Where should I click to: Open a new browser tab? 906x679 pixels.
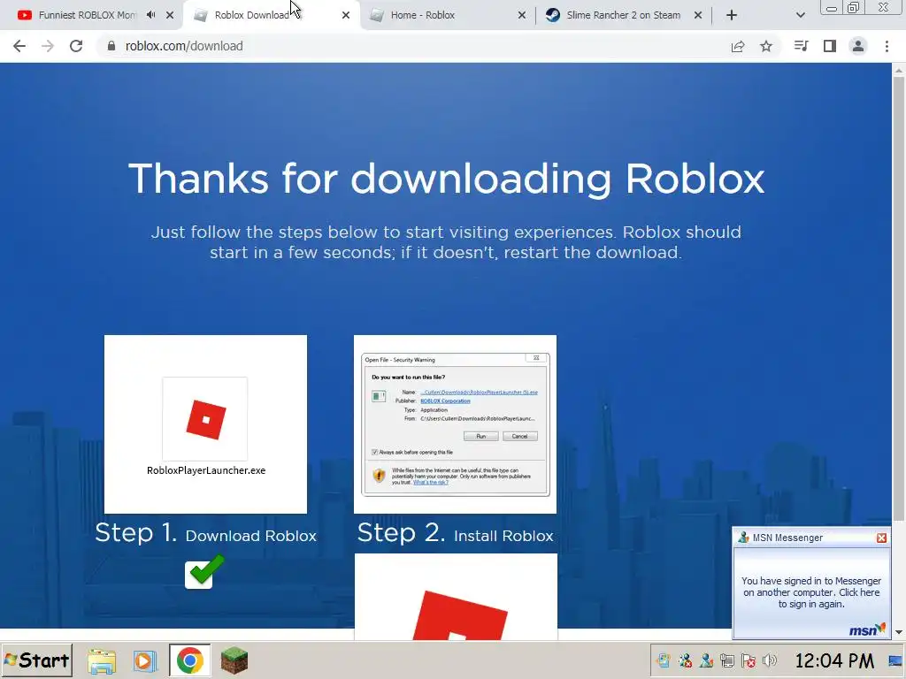pyautogui.click(x=732, y=16)
